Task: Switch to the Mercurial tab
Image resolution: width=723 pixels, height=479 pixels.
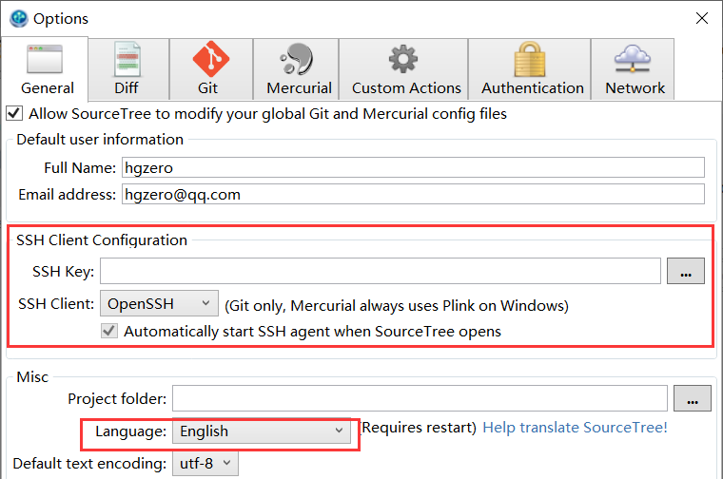Action: click(x=296, y=69)
